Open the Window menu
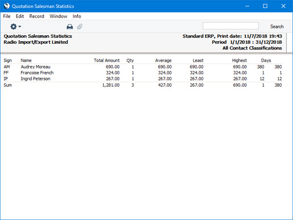 (58, 16)
